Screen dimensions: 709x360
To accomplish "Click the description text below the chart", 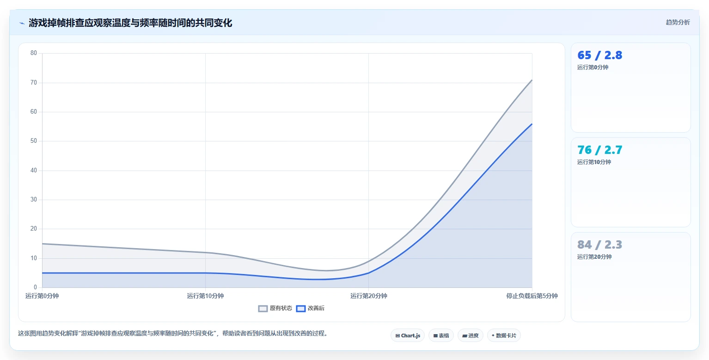I will (x=173, y=333).
